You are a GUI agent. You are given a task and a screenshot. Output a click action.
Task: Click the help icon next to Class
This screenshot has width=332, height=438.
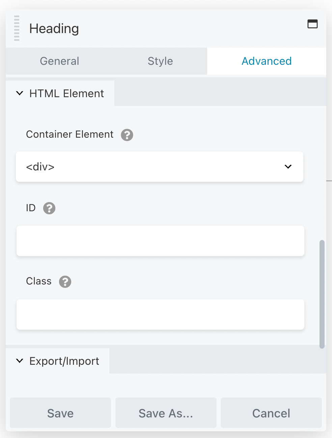point(65,282)
